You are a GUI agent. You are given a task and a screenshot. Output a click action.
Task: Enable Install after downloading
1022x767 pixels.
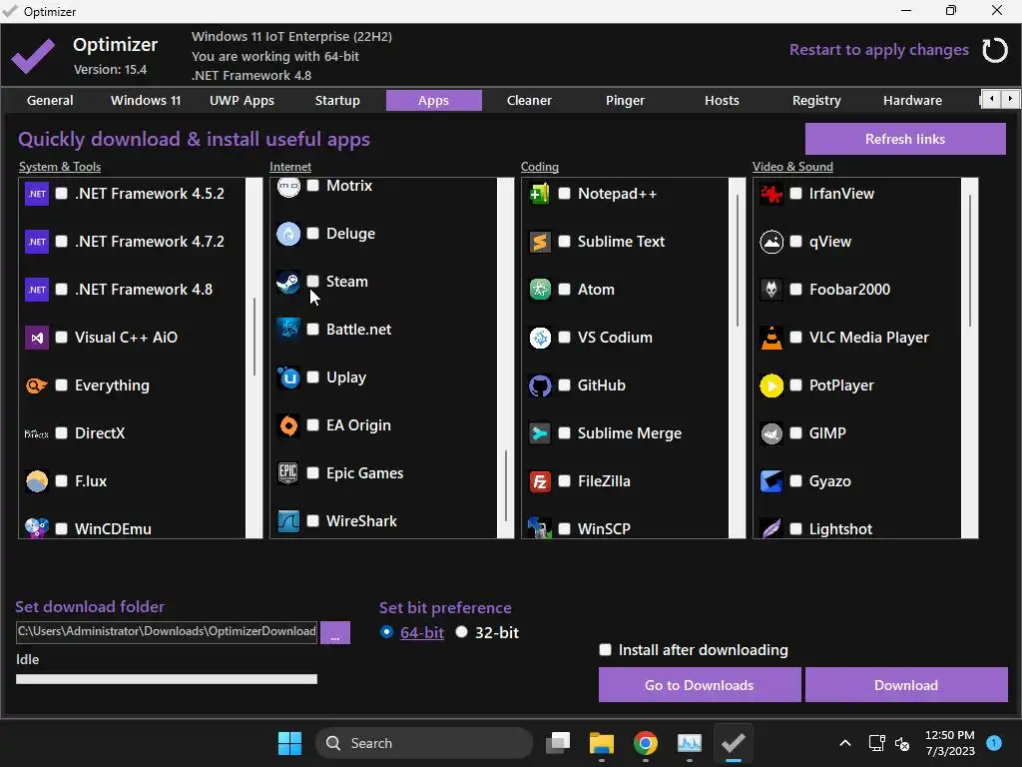pyautogui.click(x=606, y=649)
